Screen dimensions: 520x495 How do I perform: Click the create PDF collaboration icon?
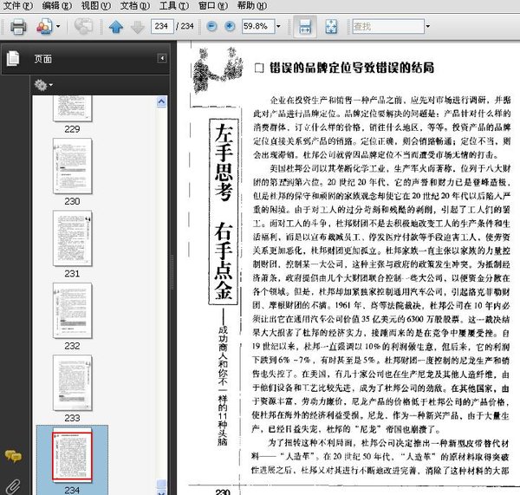[x=44, y=27]
